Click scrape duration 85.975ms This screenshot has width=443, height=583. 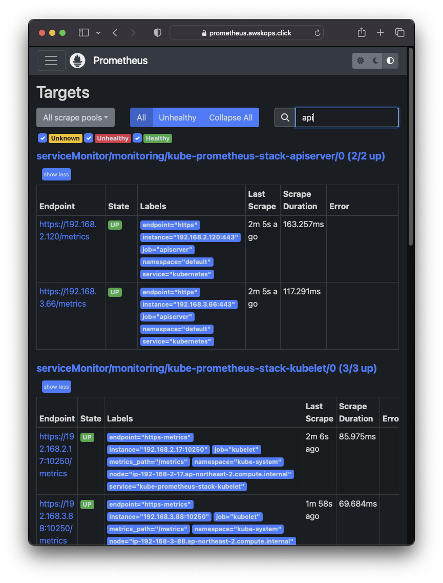(357, 436)
